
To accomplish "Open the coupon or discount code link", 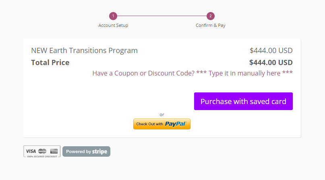I will (193, 73).
